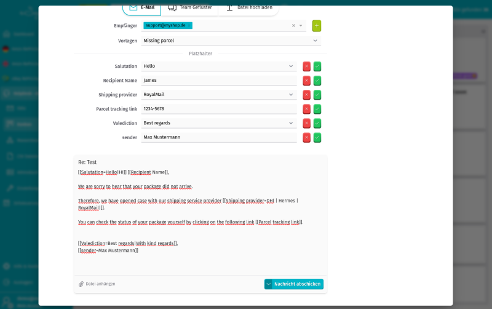Viewport: 492px width, 309px height.
Task: Reject the Parcel tracking link placeholder
Action: pyautogui.click(x=306, y=110)
